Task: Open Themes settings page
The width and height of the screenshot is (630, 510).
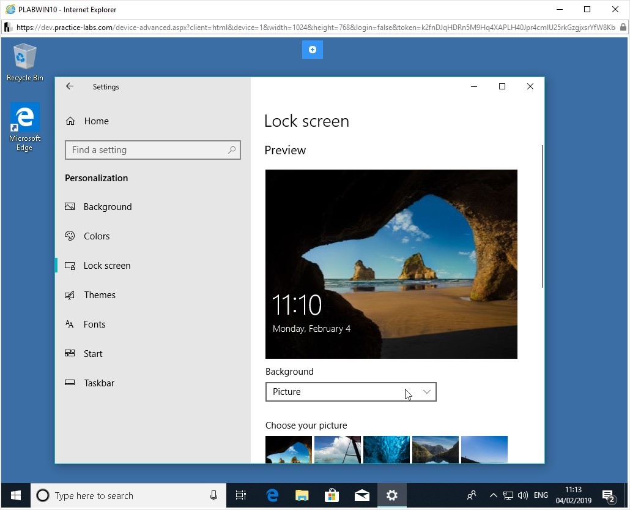Action: (x=90, y=295)
